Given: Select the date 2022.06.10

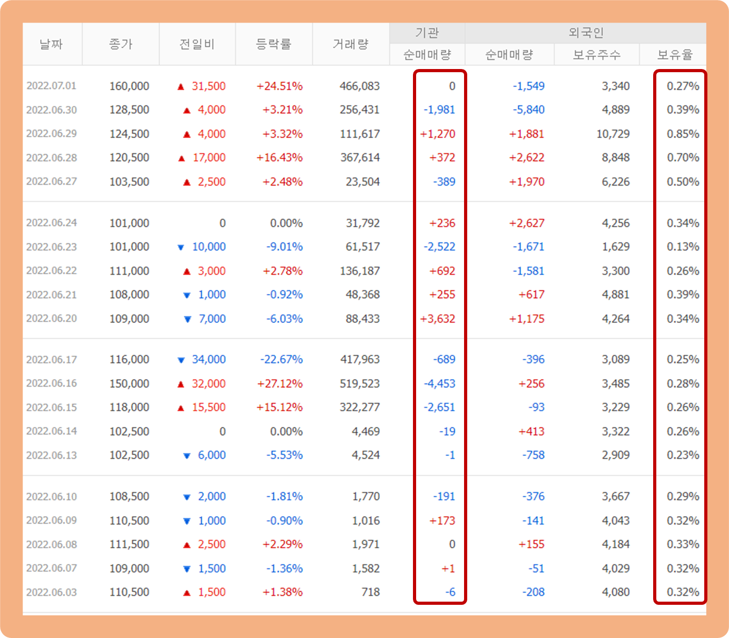Looking at the screenshot, I should tap(52, 496).
